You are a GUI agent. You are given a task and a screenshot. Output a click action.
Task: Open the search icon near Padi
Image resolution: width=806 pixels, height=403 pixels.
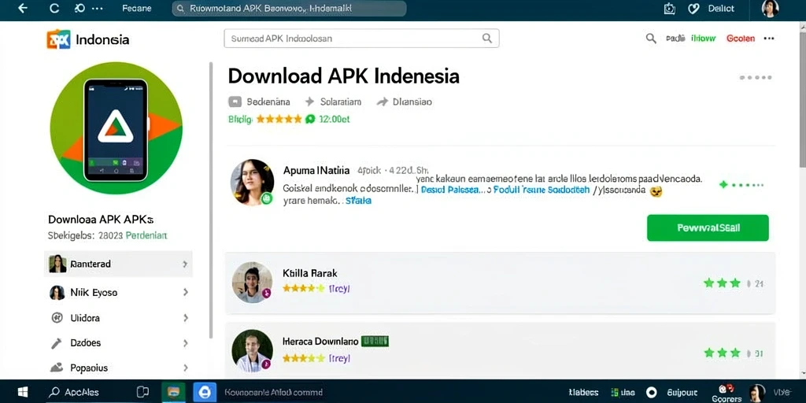[651, 38]
